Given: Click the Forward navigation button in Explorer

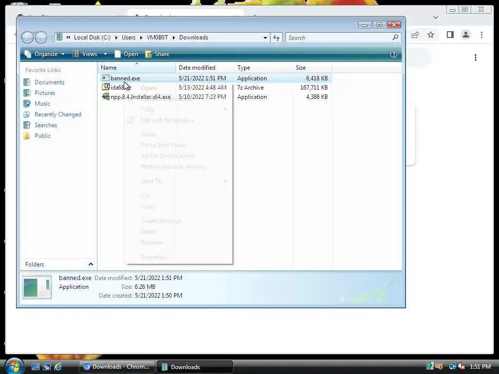Looking at the screenshot, I should [41, 37].
